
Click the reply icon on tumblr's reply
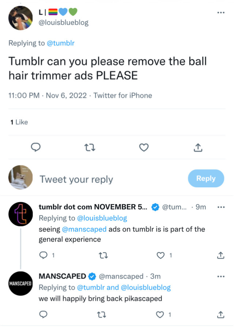click(44, 255)
